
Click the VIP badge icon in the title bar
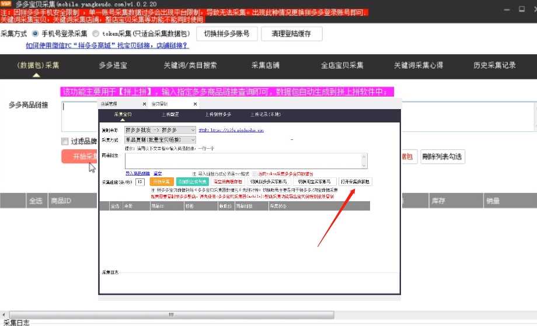[x=6, y=3]
